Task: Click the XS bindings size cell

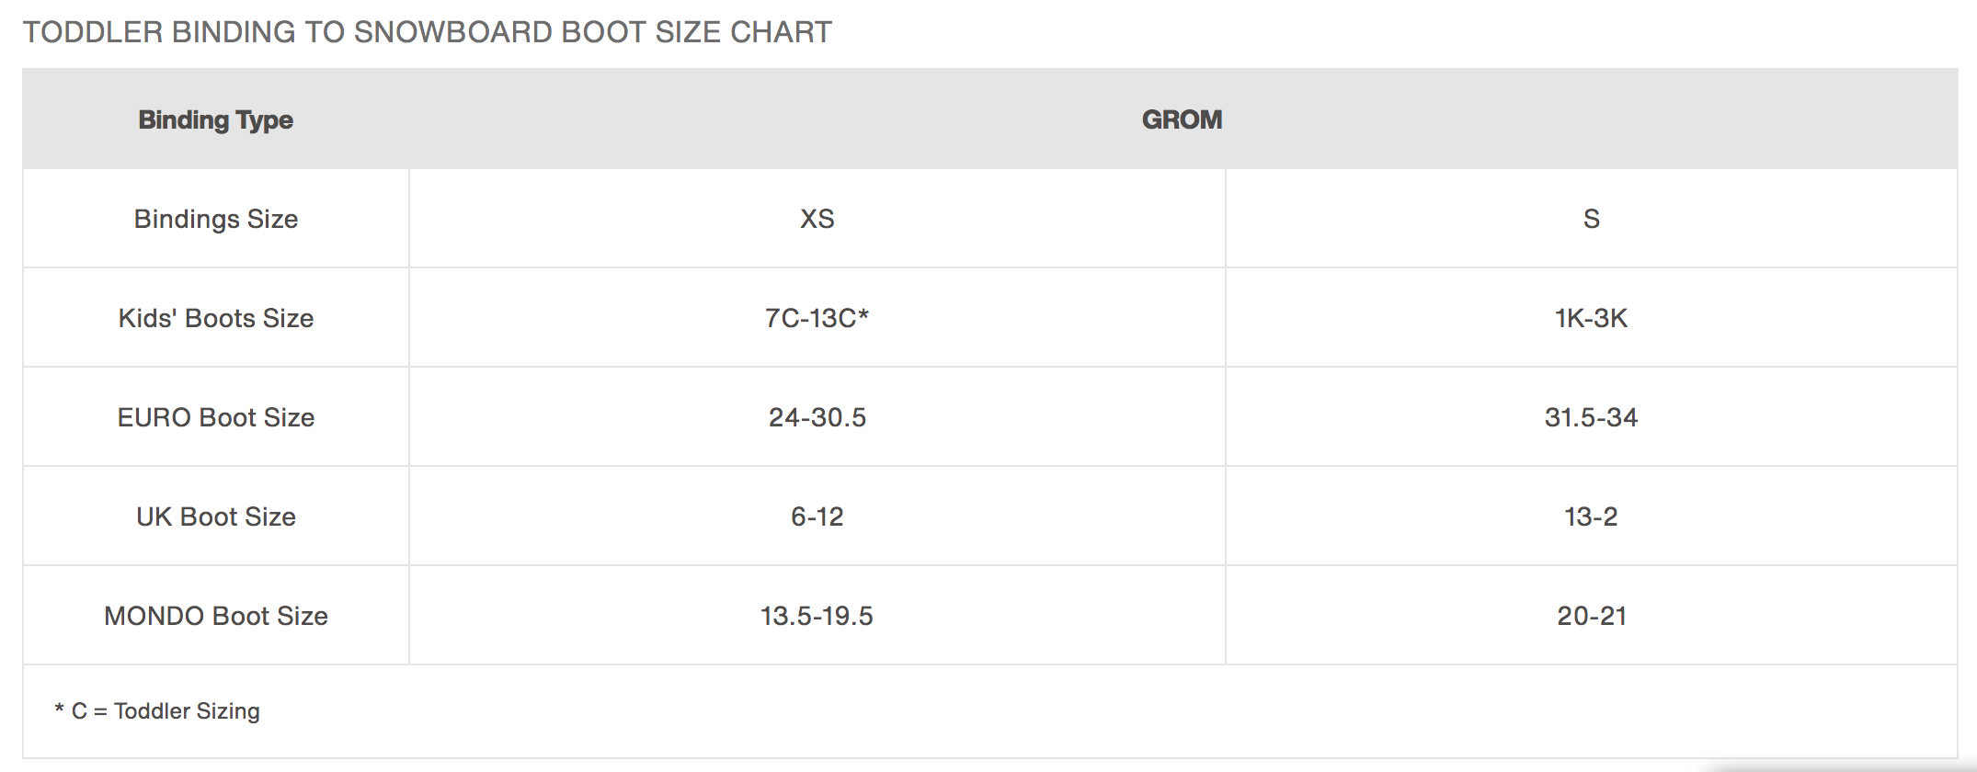Action: [x=817, y=219]
